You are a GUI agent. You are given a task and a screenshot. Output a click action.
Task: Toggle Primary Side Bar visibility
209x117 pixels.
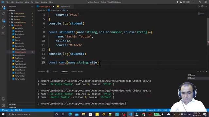(x=178, y=2)
